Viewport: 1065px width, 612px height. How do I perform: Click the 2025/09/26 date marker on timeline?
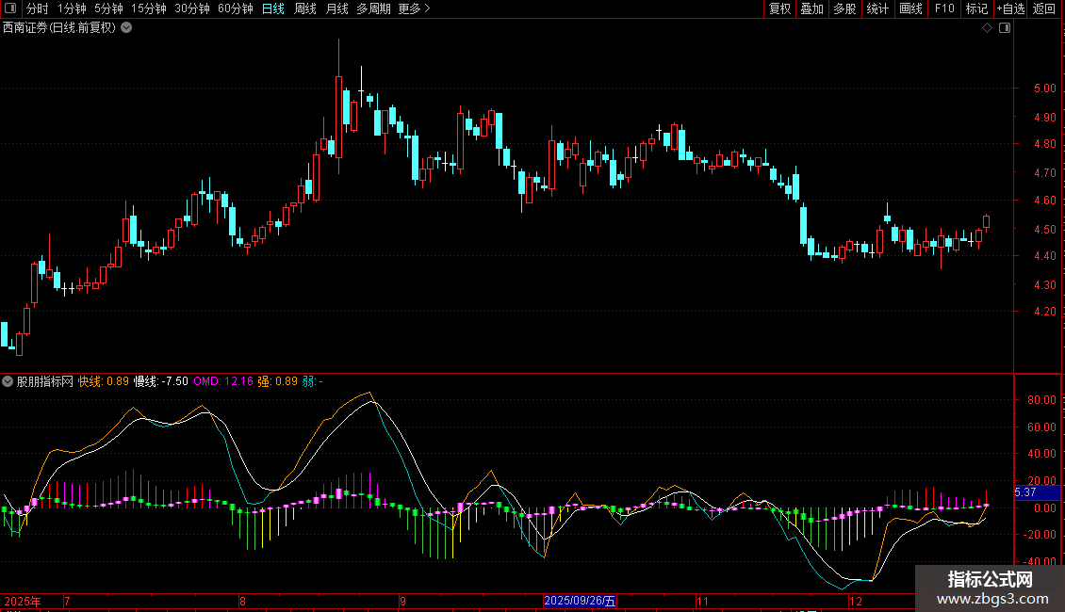(x=581, y=601)
